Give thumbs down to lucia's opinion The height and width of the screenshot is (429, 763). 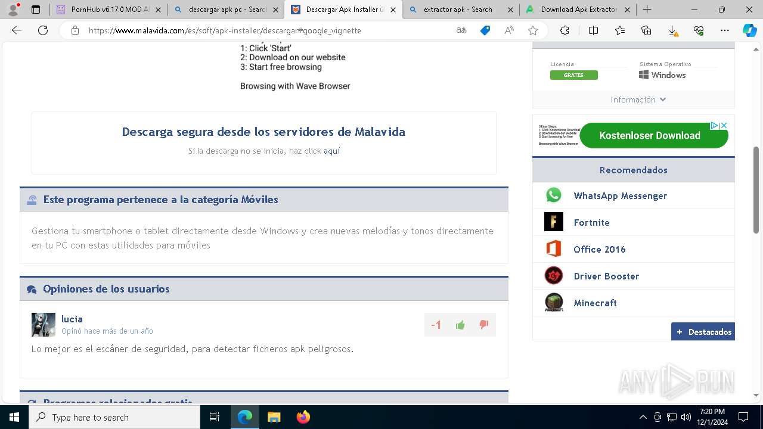click(483, 325)
